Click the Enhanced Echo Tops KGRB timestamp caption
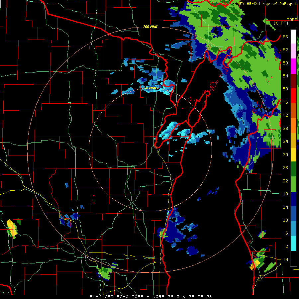299x299 pixels. click(x=151, y=297)
